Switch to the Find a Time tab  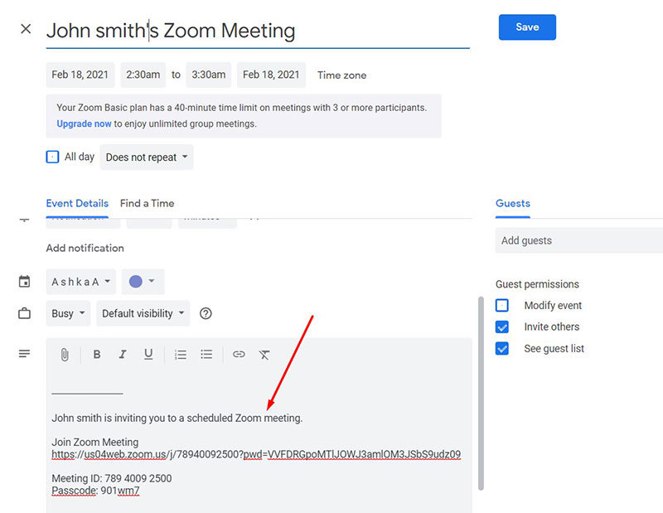tap(148, 203)
